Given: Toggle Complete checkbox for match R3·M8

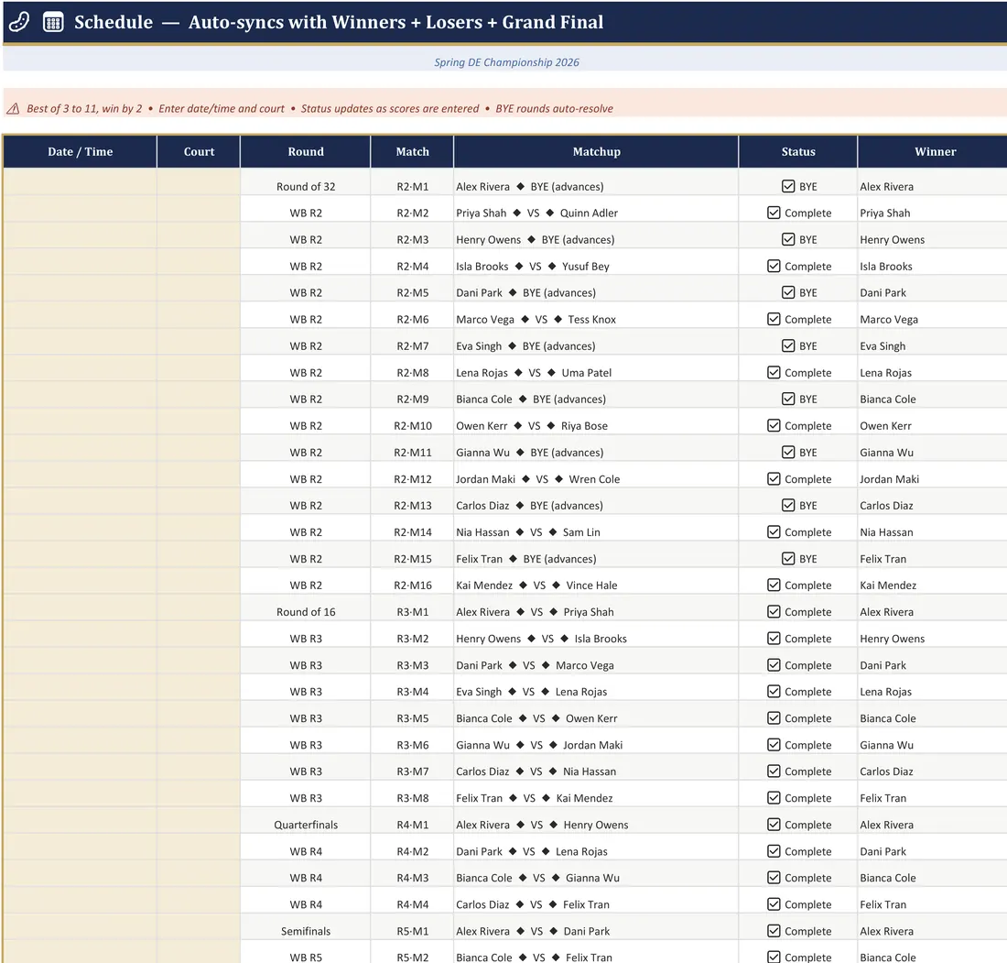Looking at the screenshot, I should (774, 798).
